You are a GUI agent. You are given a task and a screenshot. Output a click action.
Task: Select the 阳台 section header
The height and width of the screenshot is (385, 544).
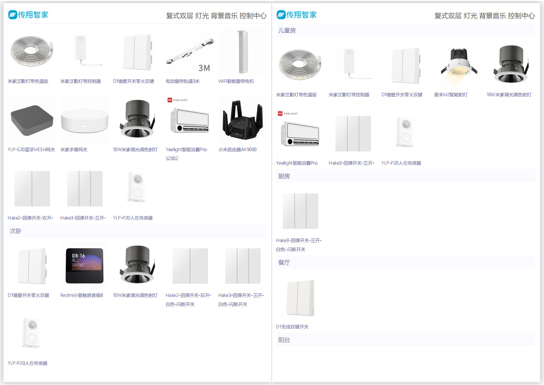(405, 340)
